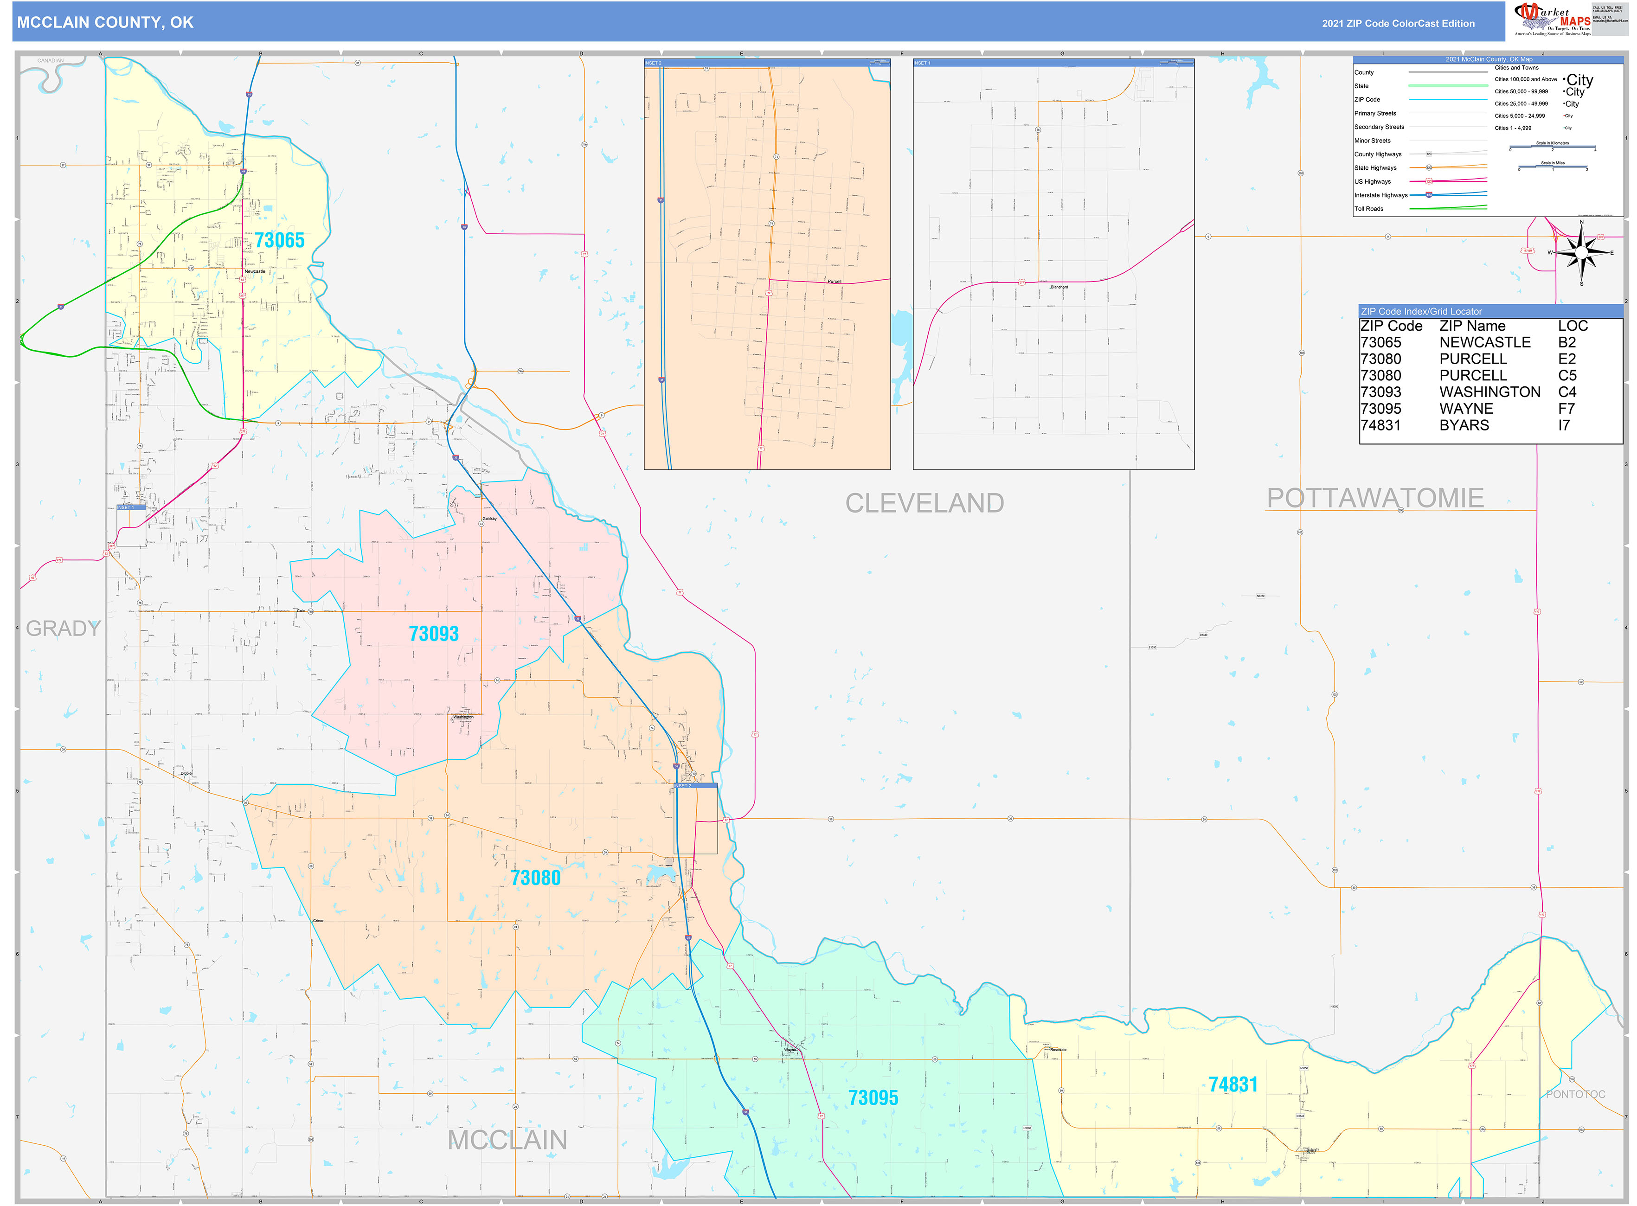This screenshot has height=1206, width=1637.
Task: Select ZIP label 73093 on the map
Action: [433, 633]
